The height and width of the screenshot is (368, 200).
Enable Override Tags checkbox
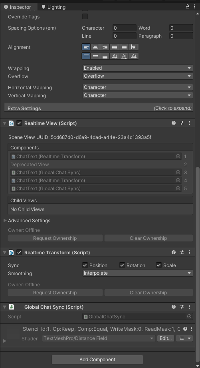[x=85, y=16]
